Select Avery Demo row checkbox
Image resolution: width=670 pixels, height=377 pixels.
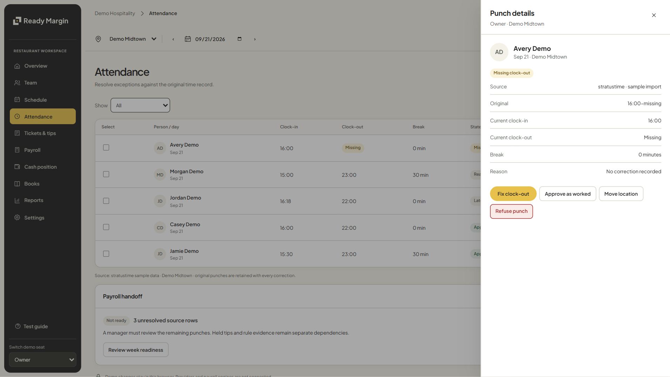[106, 148]
